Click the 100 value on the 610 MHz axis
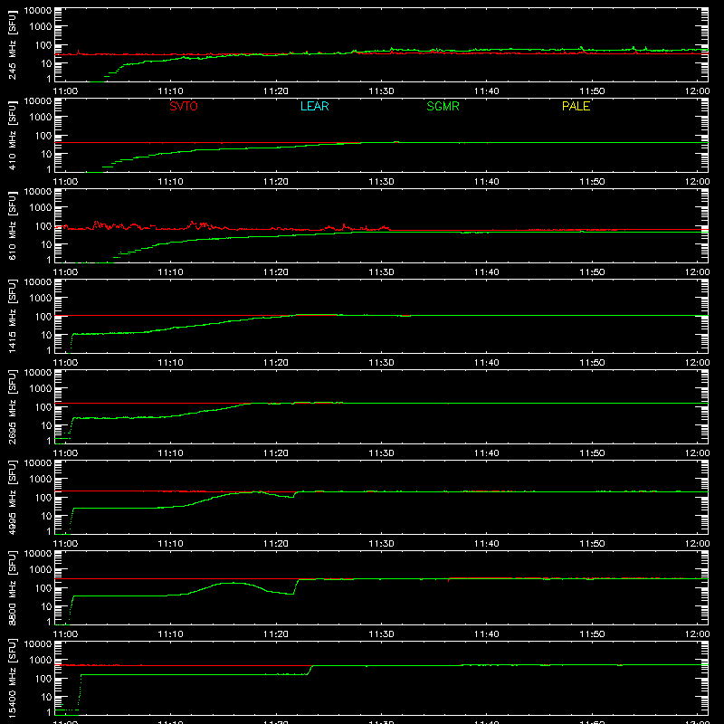Screen dimensions: 724x724 pos(43,225)
